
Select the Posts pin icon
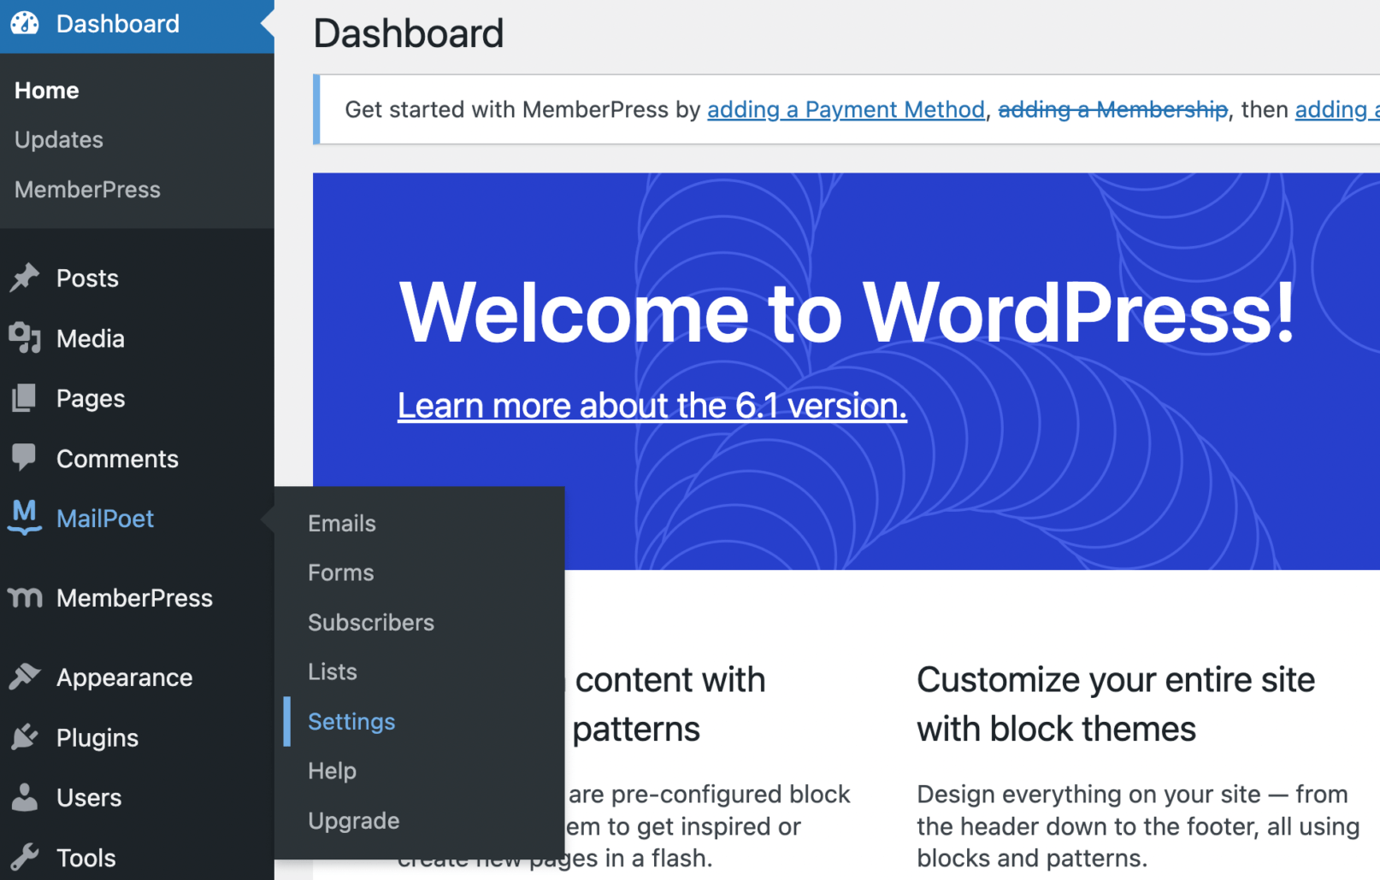click(25, 277)
